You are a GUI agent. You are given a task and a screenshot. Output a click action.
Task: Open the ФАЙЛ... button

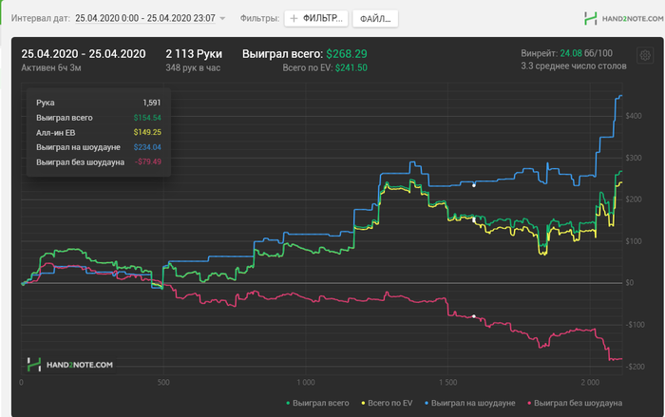(x=375, y=19)
